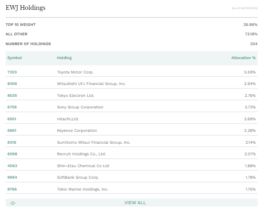Click the As of 06/20/2024 date note
Image resolution: width=263 pixels, height=208 pixels.
[x=244, y=8]
